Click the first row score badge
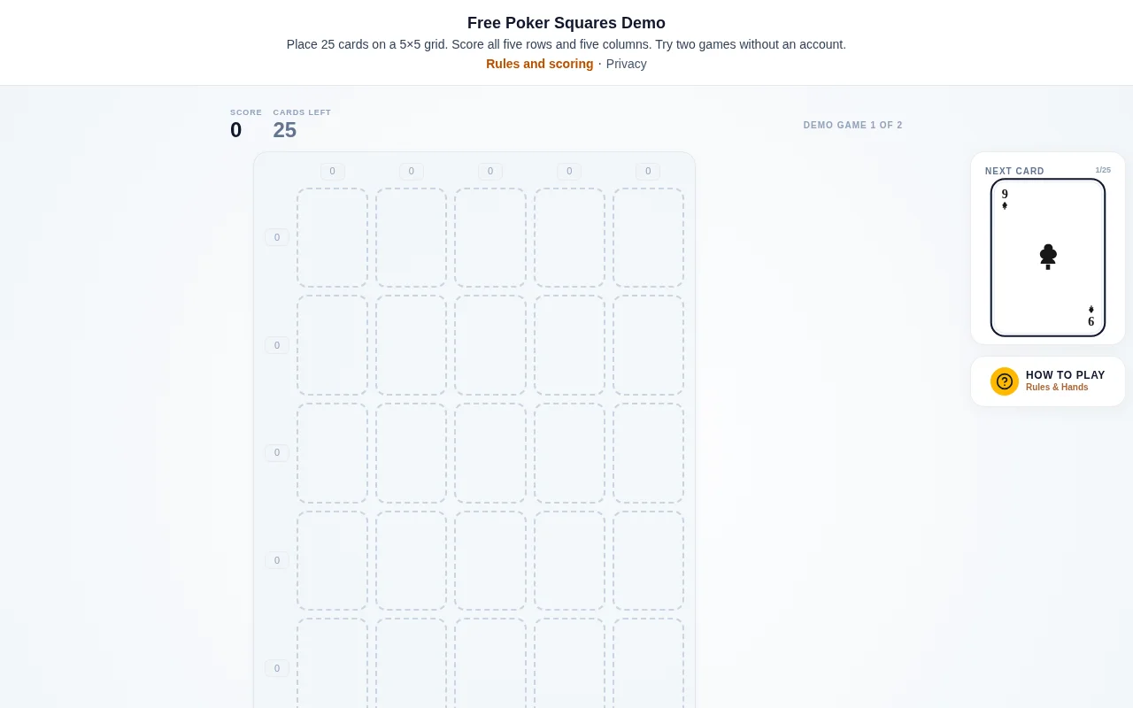The height and width of the screenshot is (708, 1133). (277, 237)
